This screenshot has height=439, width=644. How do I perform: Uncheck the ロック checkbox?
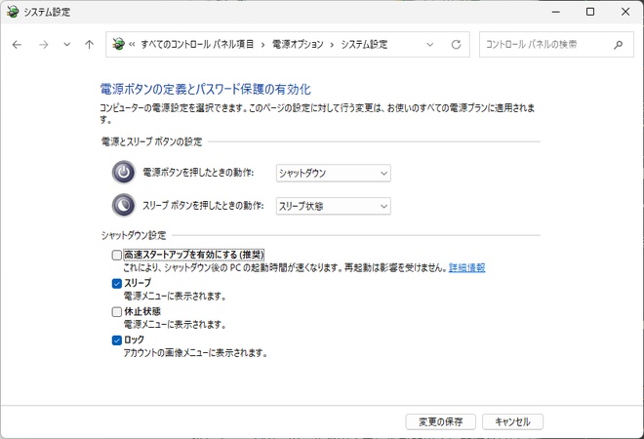point(117,340)
